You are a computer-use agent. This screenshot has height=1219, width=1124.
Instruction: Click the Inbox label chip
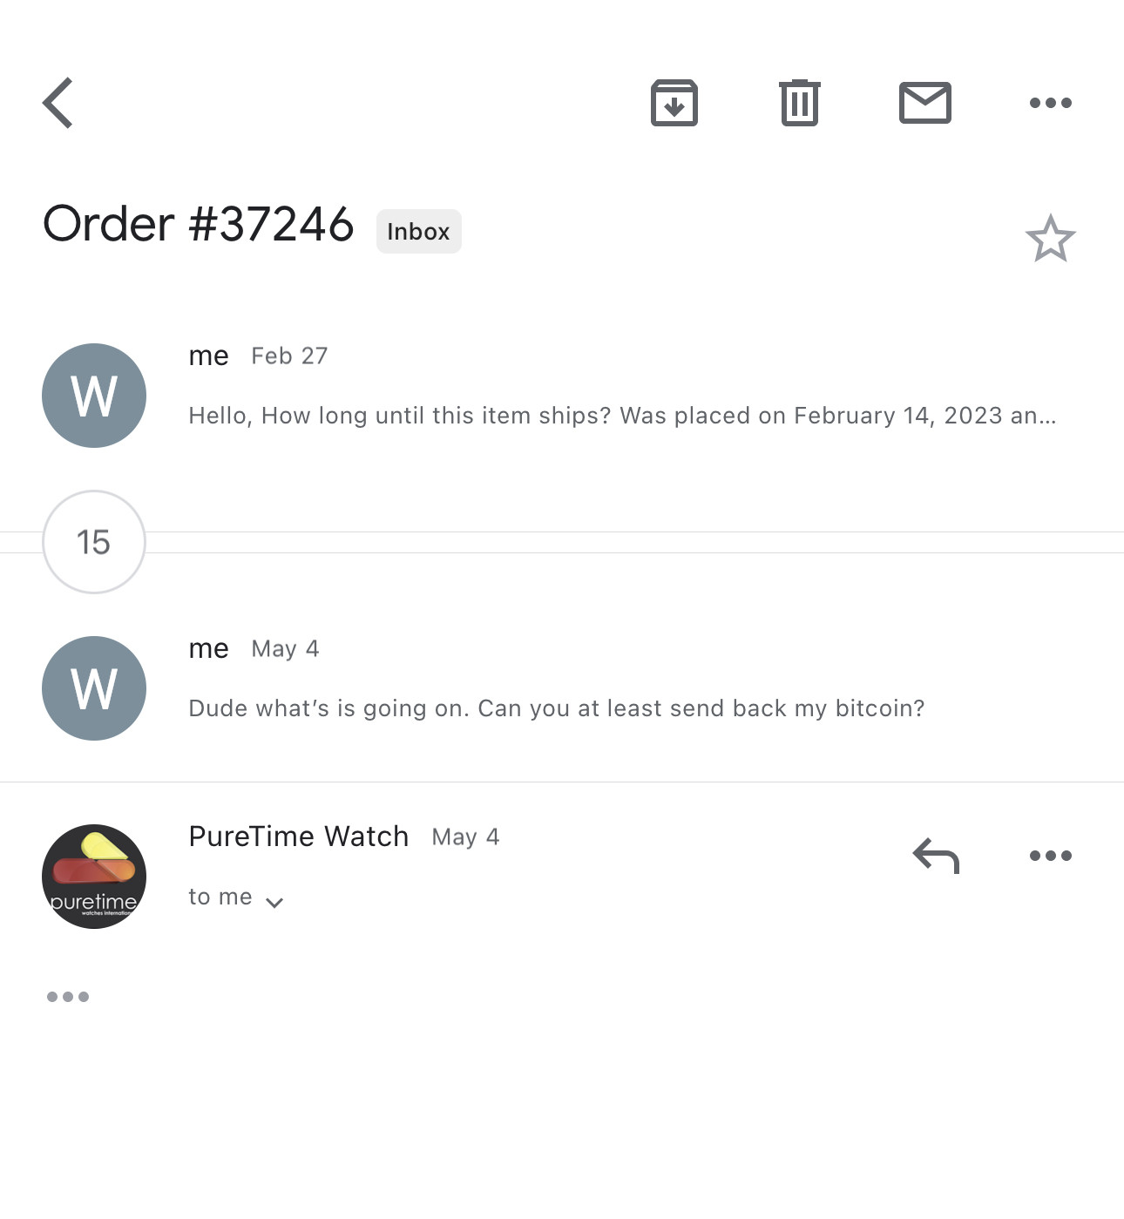419,232
